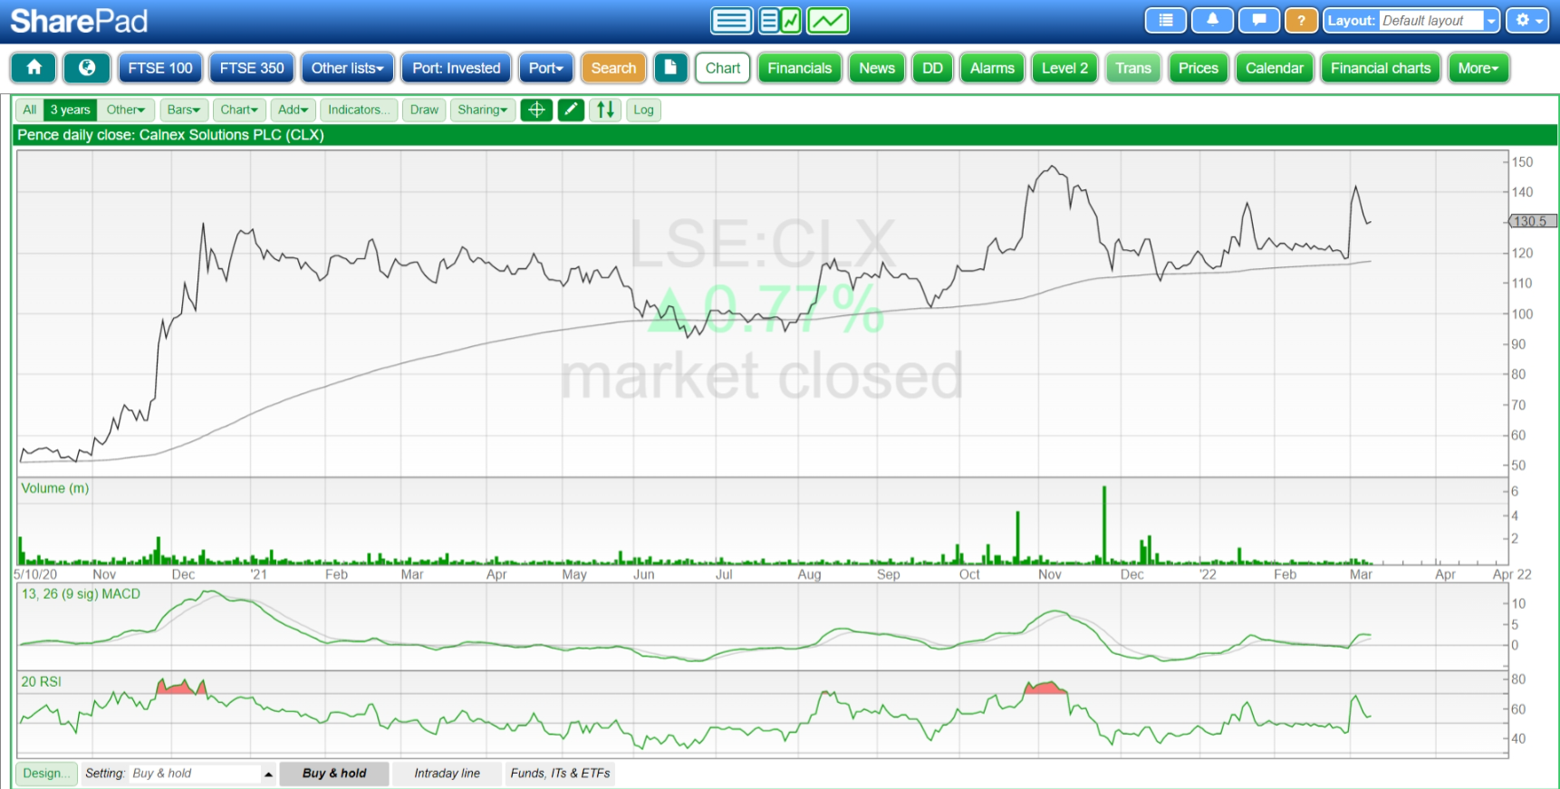Expand the Port dropdown
Viewport: 1560px width, 789px height.
(546, 68)
